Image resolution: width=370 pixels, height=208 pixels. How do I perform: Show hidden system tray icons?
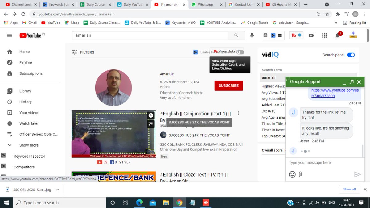[297, 203]
